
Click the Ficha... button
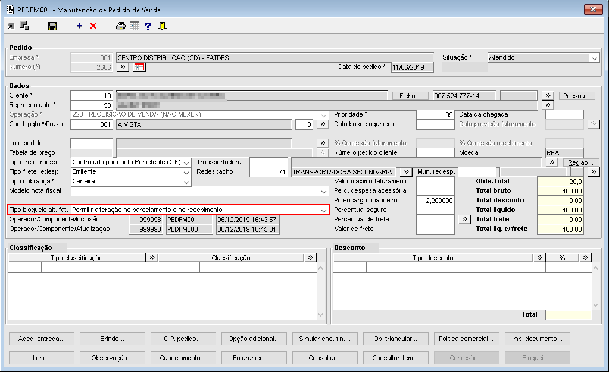click(x=410, y=96)
